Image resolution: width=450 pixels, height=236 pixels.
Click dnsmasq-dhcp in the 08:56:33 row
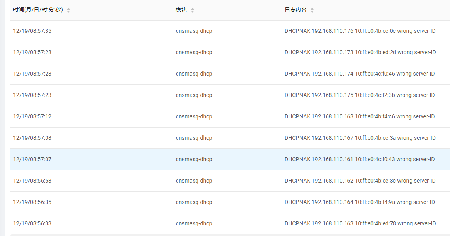(194, 224)
